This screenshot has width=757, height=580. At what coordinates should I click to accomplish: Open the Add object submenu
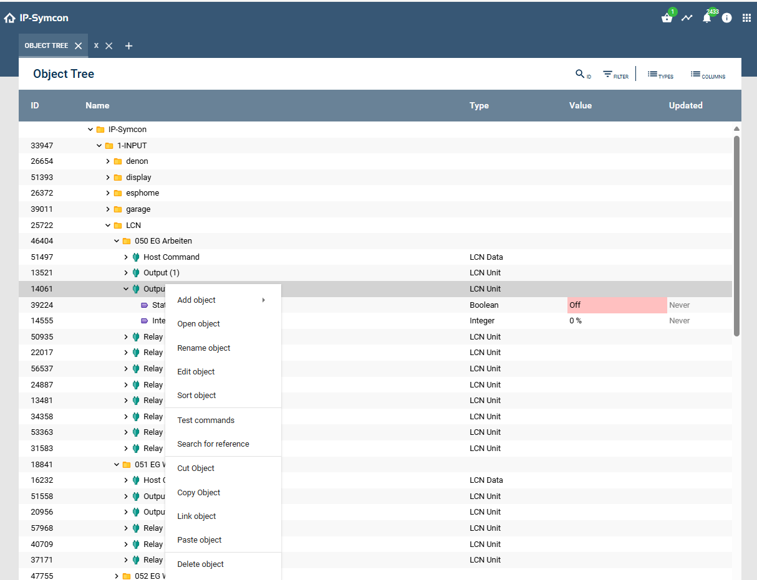[x=223, y=300]
